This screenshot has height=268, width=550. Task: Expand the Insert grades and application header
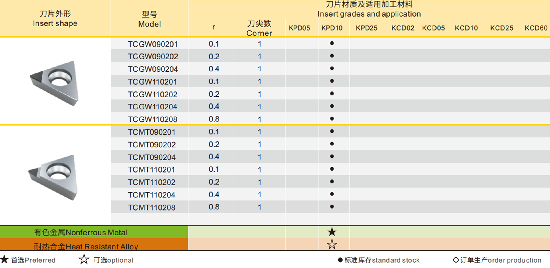(369, 9)
